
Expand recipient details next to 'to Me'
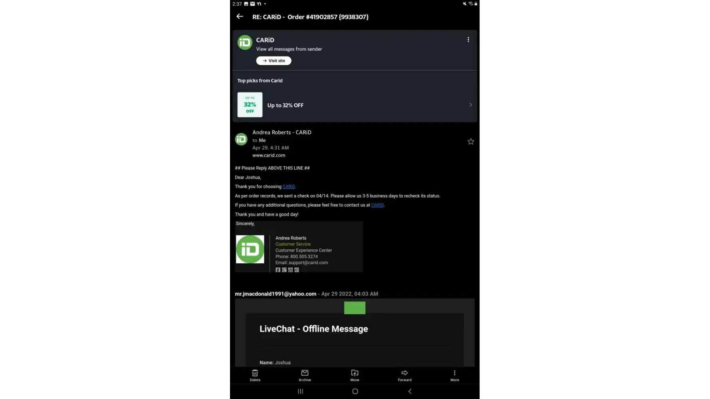tap(259, 140)
